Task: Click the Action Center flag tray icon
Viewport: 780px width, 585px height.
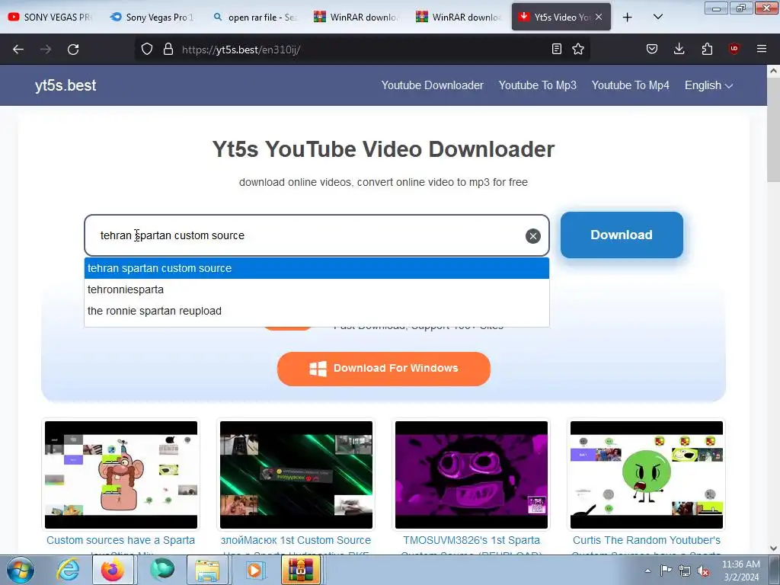Action: pyautogui.click(x=666, y=571)
